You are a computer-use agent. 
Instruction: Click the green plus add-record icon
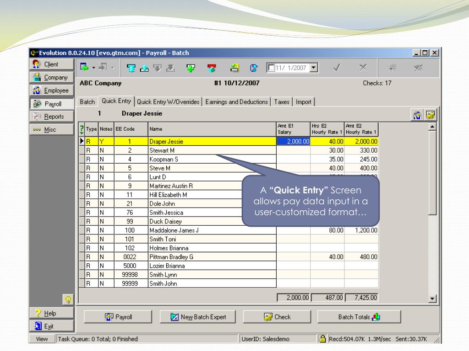[191, 68]
